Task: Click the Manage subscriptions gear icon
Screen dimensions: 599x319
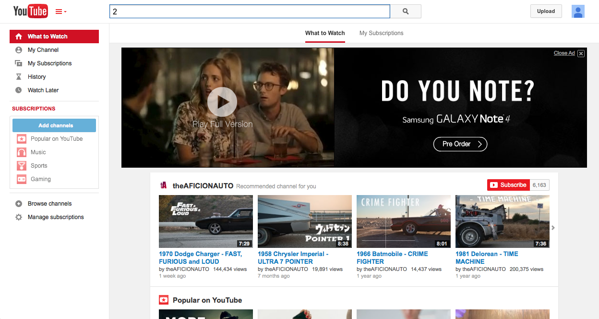Action: [x=18, y=217]
